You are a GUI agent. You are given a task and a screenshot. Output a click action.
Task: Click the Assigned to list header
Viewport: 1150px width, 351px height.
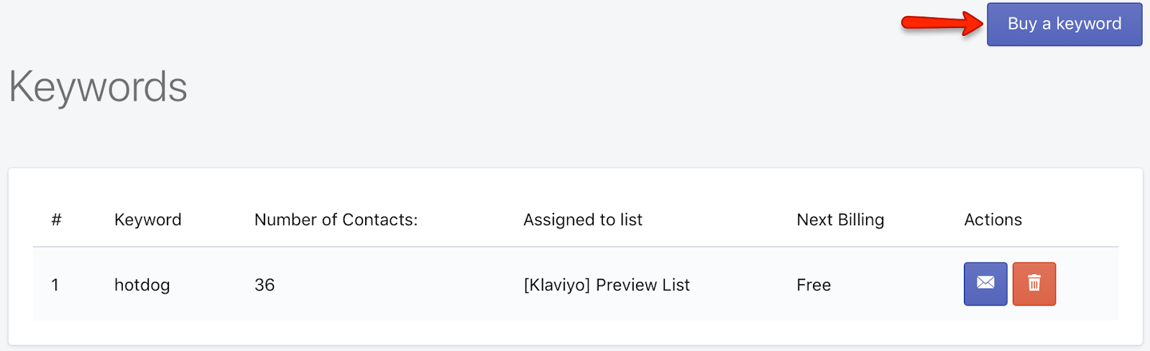(x=583, y=220)
